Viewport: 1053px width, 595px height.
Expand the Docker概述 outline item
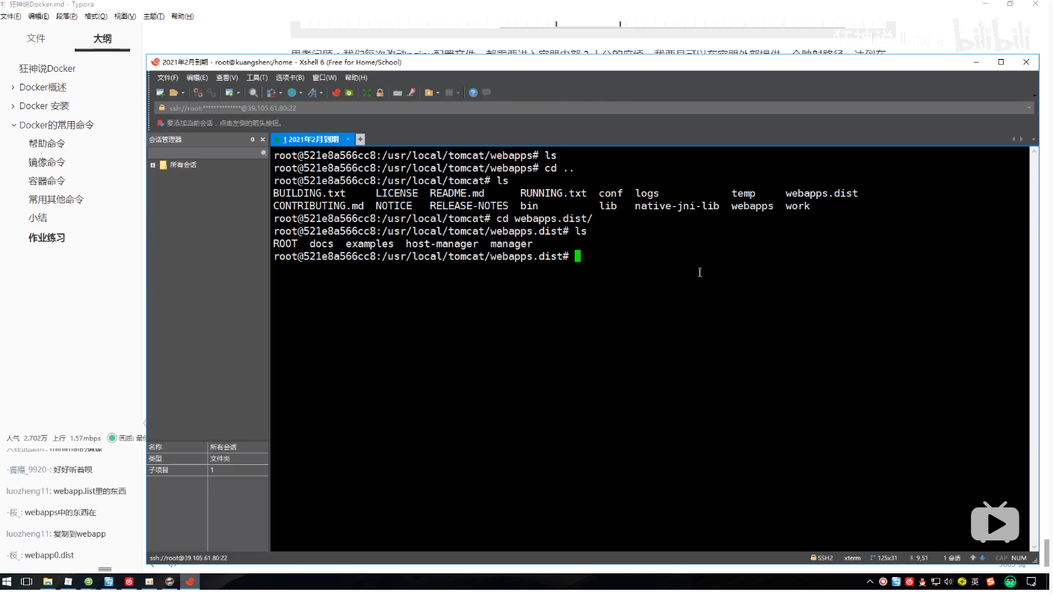13,87
